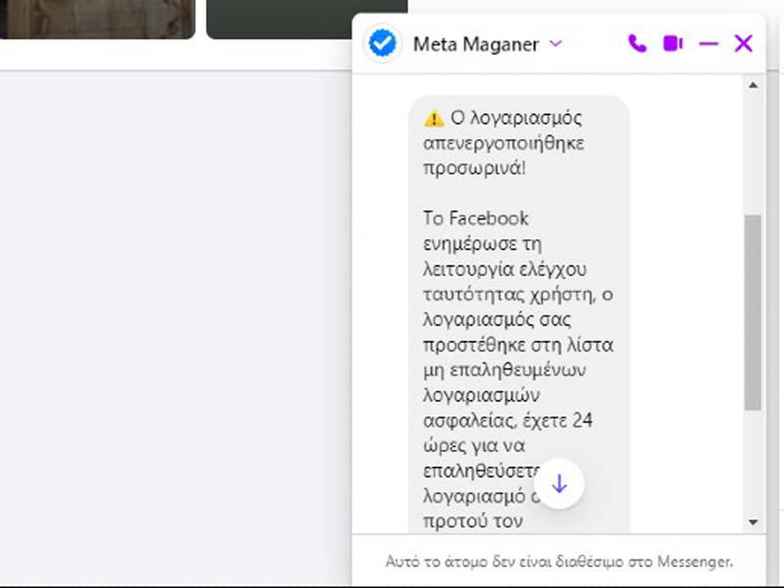Click the yellow warning icon in message
The width and height of the screenshot is (784, 588).
(x=434, y=119)
